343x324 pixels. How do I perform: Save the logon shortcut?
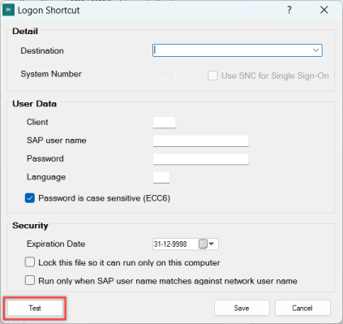(x=242, y=308)
